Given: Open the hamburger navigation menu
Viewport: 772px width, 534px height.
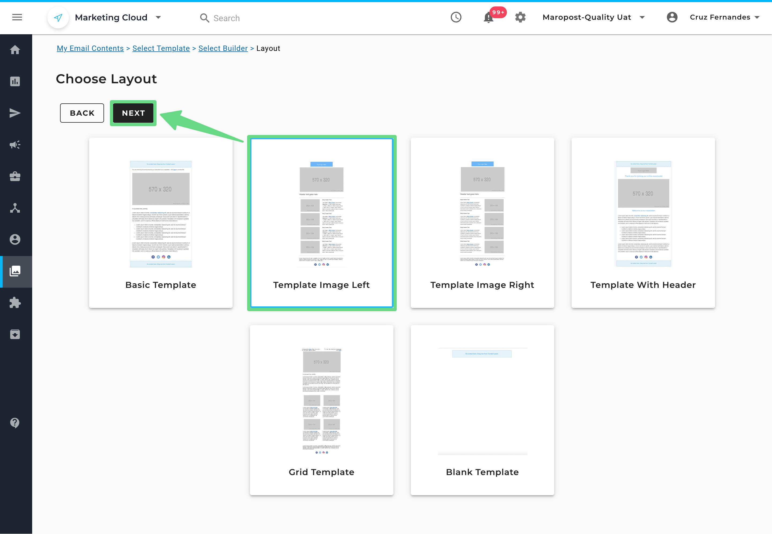Looking at the screenshot, I should (x=17, y=17).
